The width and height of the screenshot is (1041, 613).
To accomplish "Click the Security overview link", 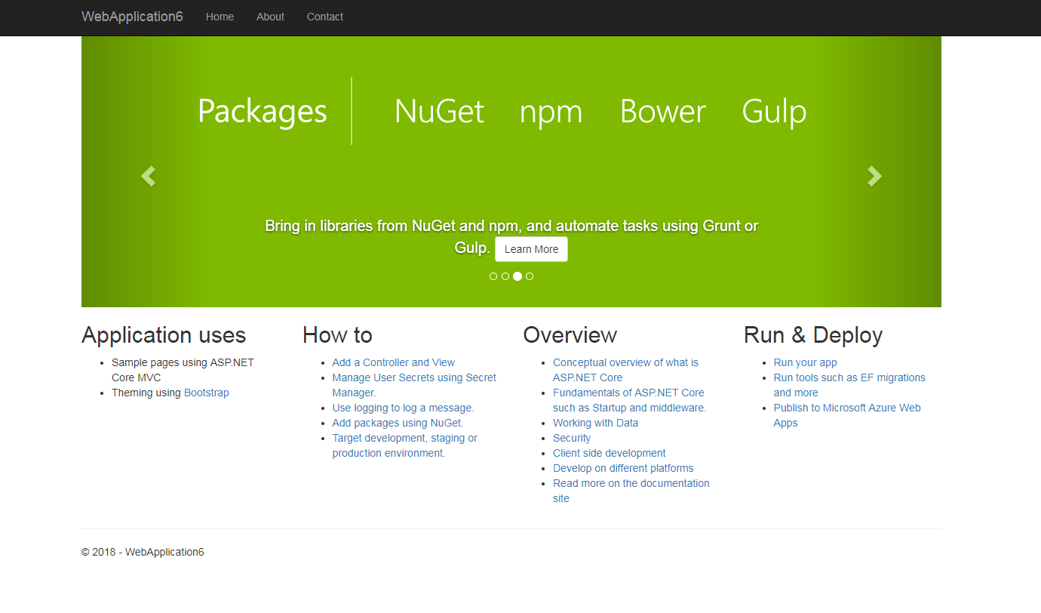I will click(x=572, y=438).
